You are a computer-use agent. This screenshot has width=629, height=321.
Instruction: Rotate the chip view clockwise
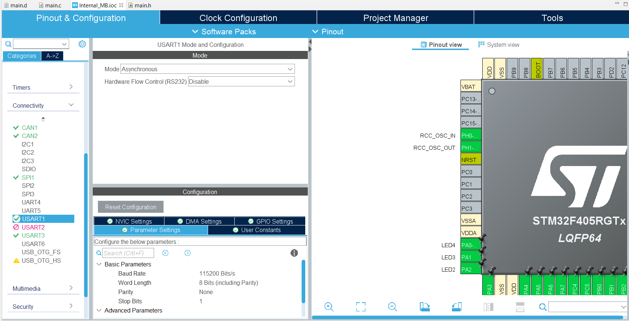[x=425, y=307]
